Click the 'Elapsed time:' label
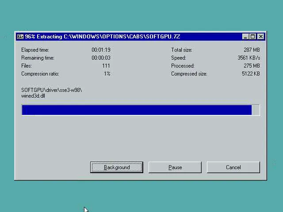The image size is (283, 212). point(35,50)
